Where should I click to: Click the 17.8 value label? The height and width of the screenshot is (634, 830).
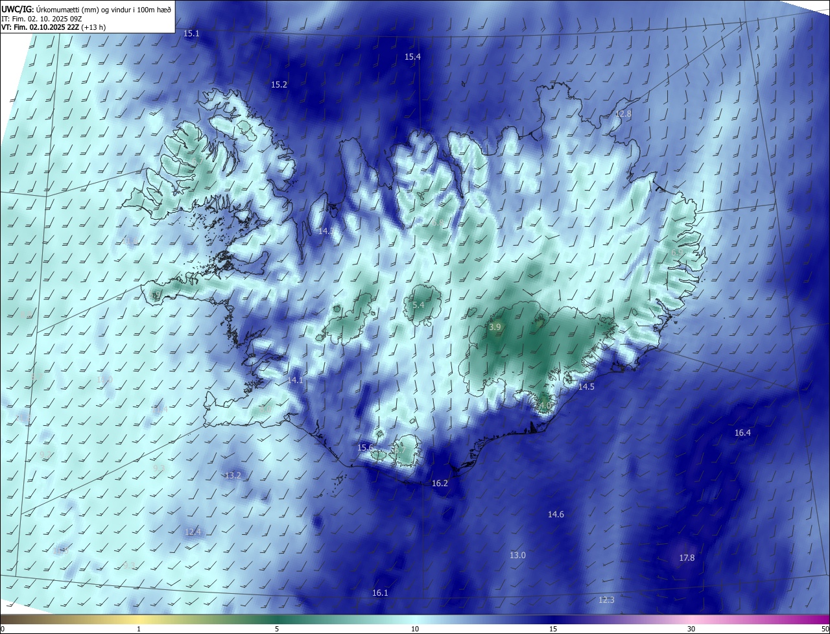click(687, 558)
